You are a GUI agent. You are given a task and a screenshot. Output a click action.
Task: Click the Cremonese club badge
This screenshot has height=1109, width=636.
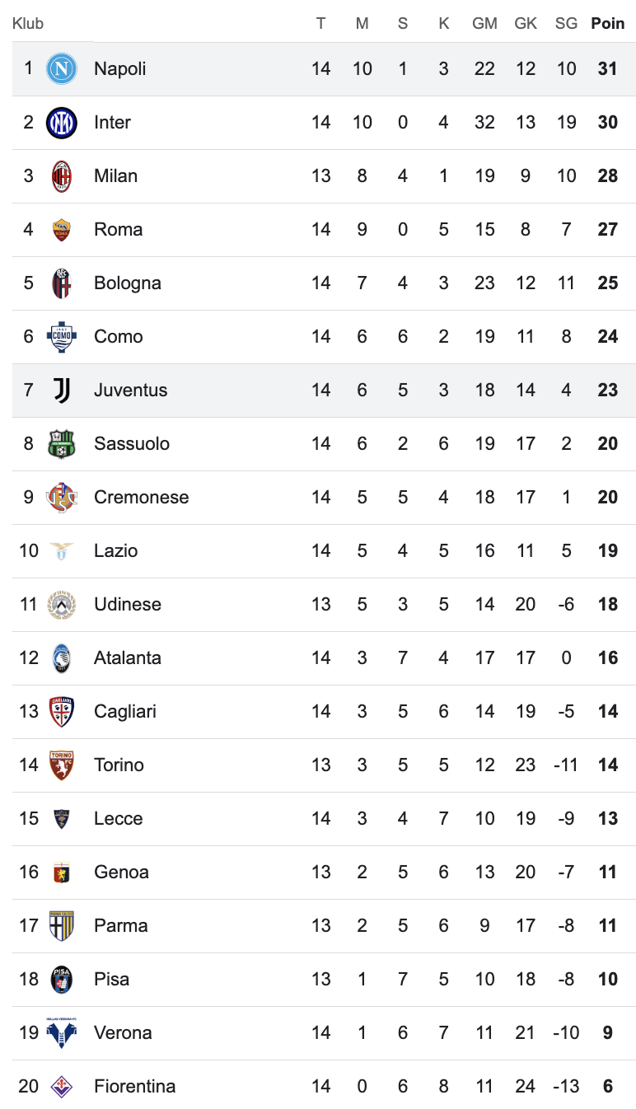click(x=62, y=497)
